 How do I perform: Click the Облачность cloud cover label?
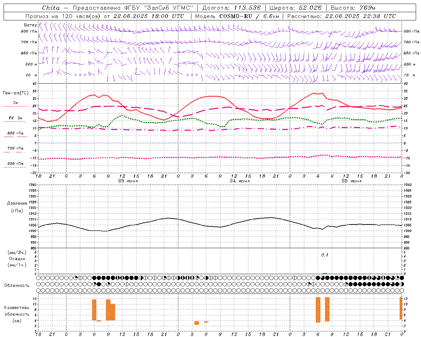(17, 285)
